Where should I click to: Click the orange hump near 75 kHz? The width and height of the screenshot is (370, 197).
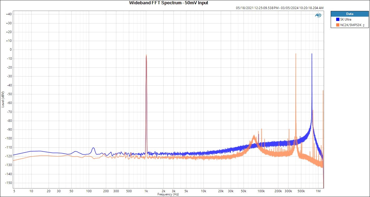click(254, 136)
